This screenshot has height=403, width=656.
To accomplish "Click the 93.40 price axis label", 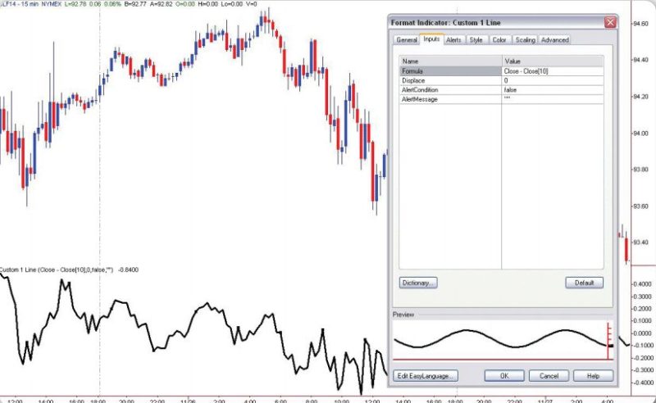I will [641, 242].
